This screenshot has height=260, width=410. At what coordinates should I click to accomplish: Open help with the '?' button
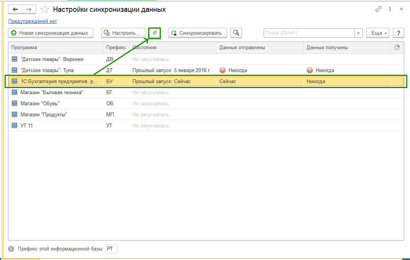[x=399, y=33]
